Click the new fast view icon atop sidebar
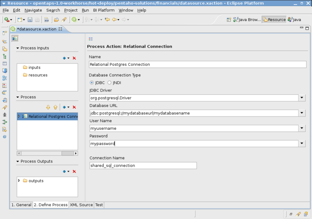Viewport: 312px width, 219px height. click(5, 33)
